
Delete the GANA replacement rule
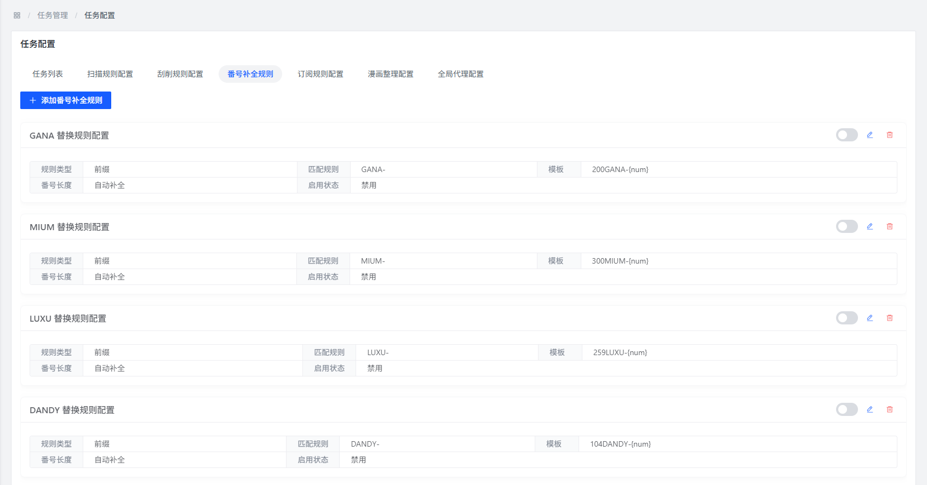890,135
